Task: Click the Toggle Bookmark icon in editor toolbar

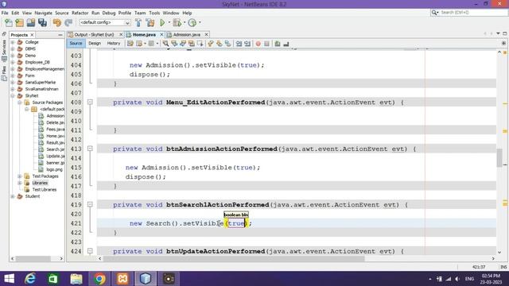Action: 228,44
